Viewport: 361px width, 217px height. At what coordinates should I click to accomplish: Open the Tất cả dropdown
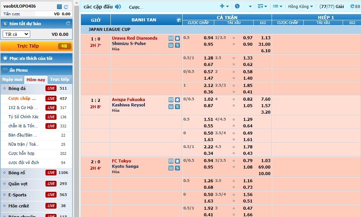pyautogui.click(x=16, y=34)
